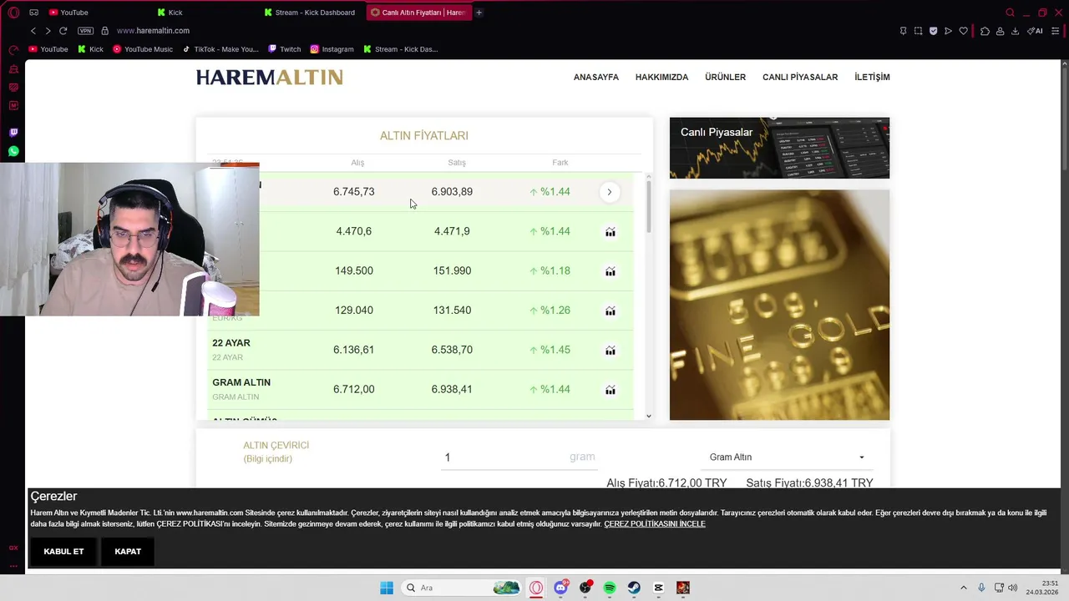Open the Opera main menu logo
Screen dimensions: 1069x601
pos(13,13)
